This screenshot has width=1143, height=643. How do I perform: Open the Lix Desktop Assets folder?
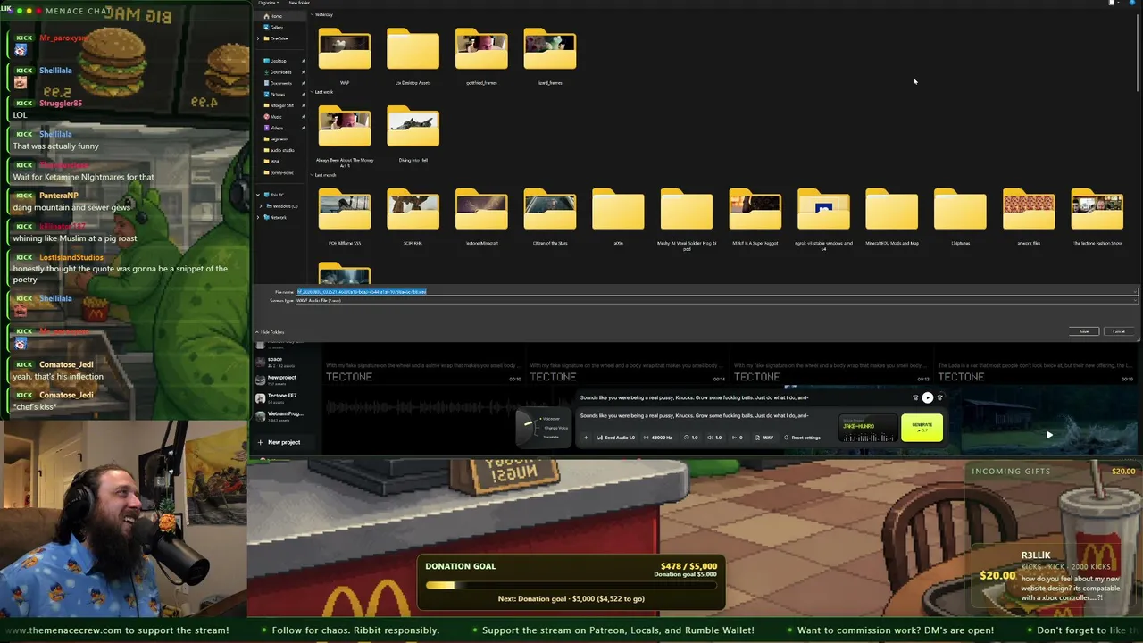point(413,56)
